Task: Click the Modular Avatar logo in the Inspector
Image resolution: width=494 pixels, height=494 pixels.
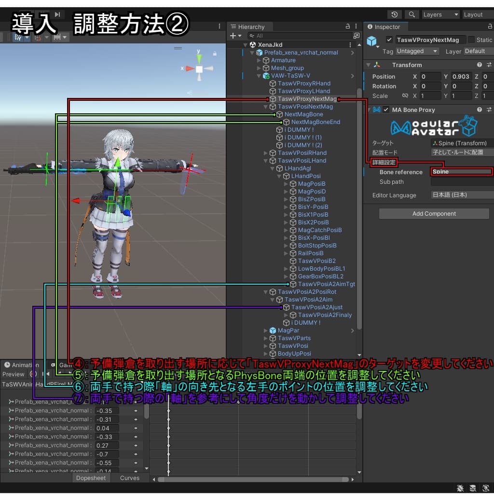Action: point(434,126)
